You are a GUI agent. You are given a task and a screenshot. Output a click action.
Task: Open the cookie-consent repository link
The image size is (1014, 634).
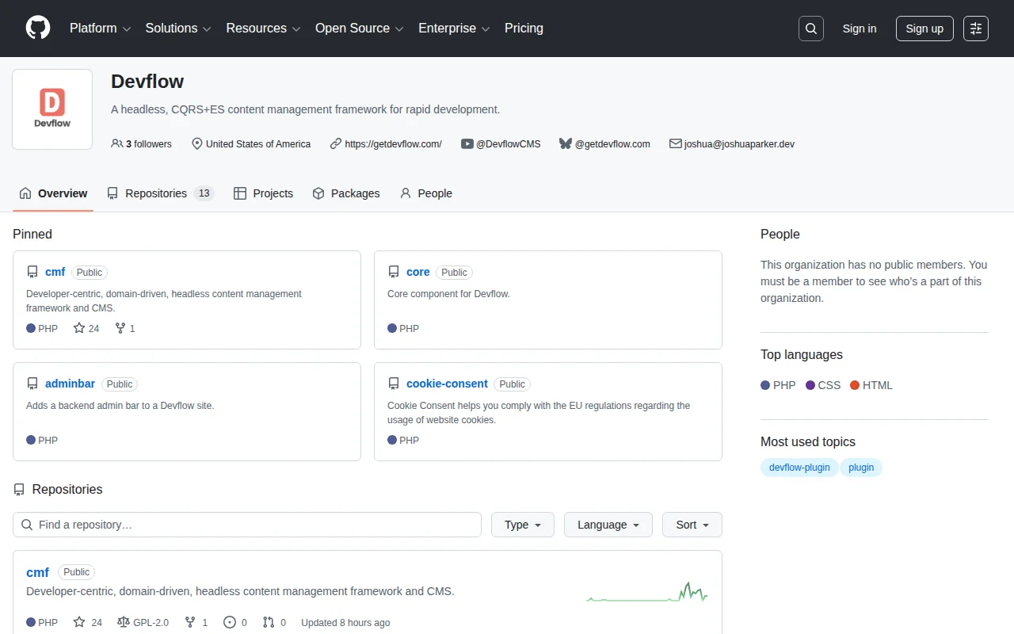[447, 384]
